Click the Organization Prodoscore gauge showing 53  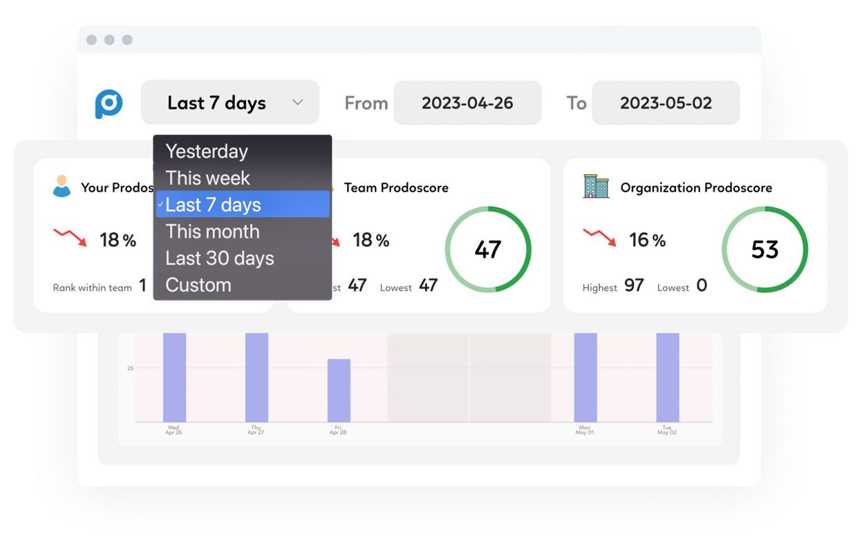pos(765,250)
